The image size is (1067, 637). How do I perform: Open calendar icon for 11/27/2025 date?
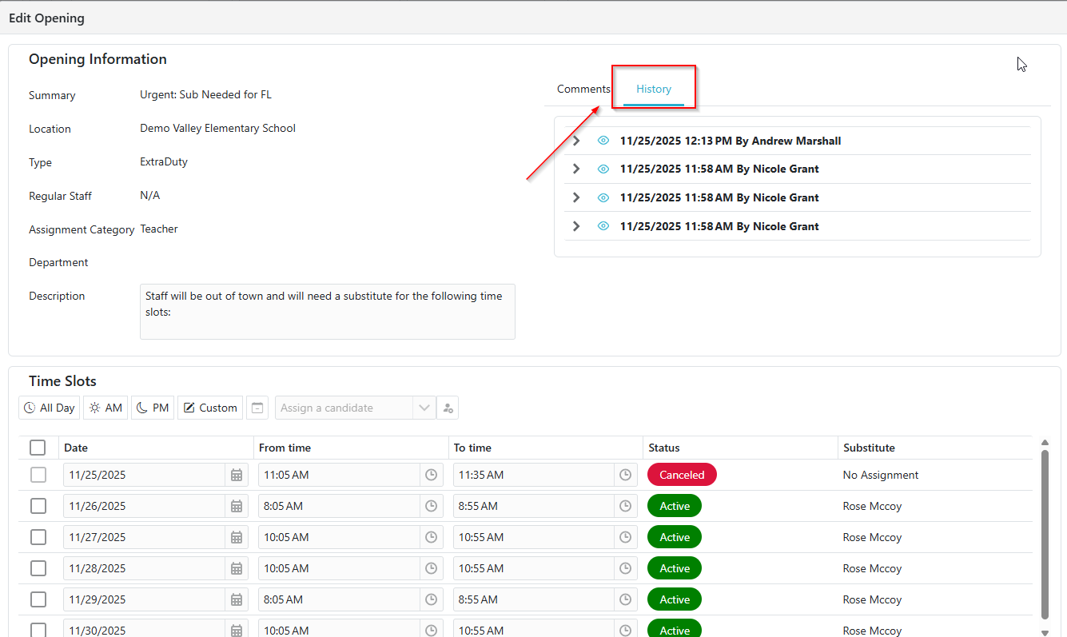point(237,537)
